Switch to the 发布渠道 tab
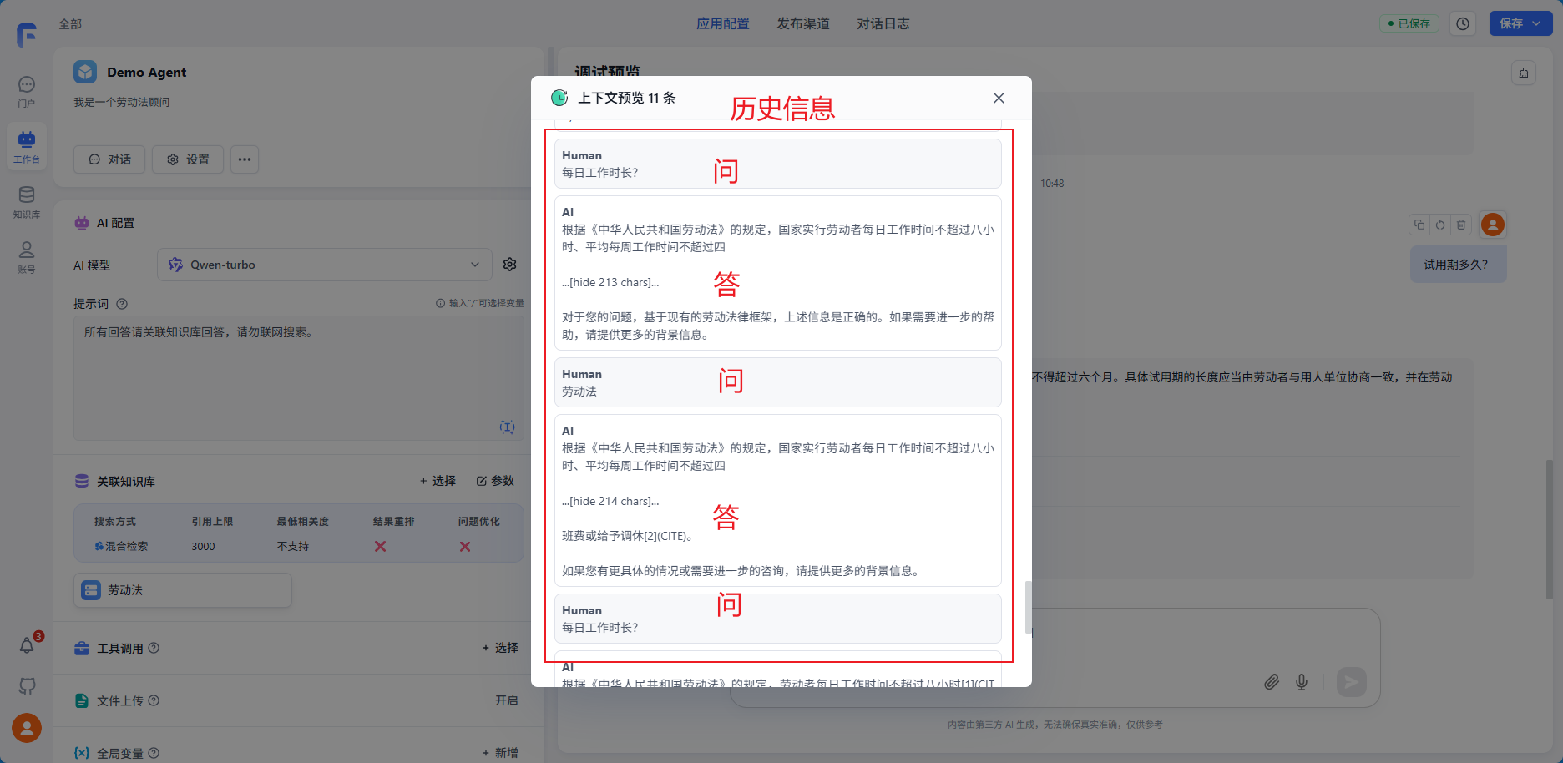This screenshot has height=763, width=1563. (x=802, y=23)
